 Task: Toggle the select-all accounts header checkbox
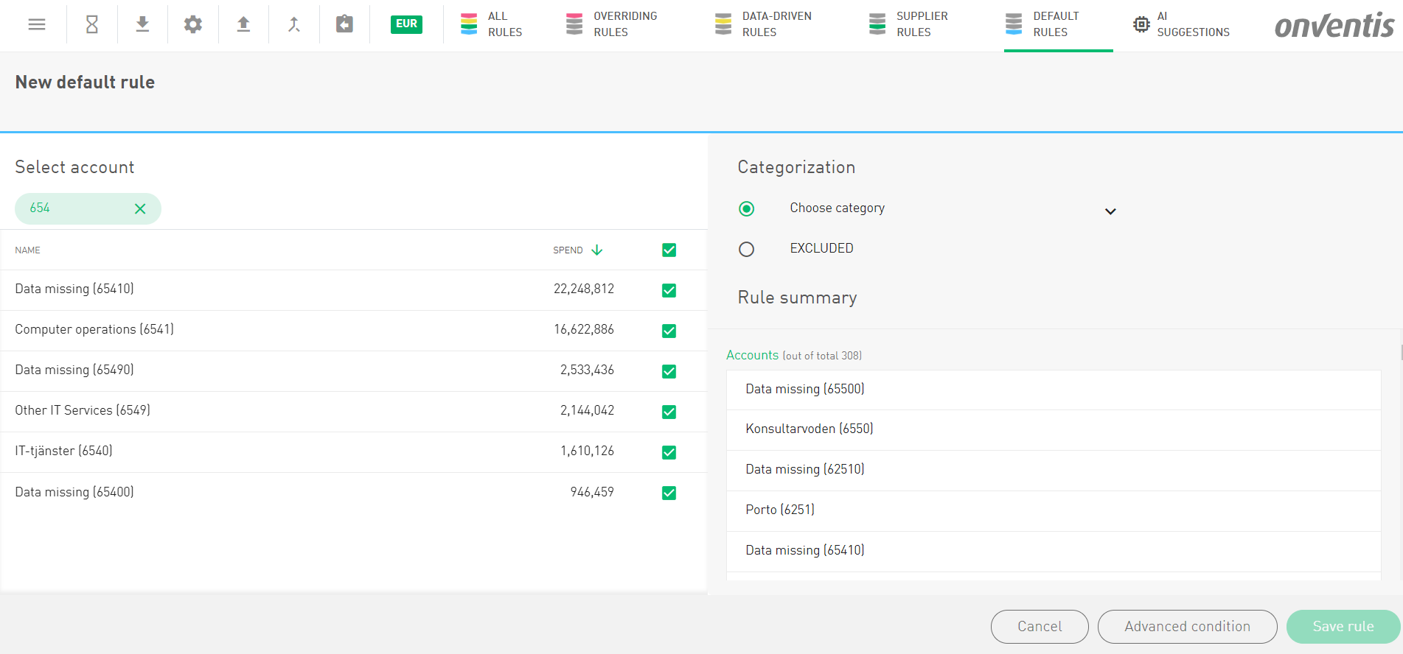(669, 250)
